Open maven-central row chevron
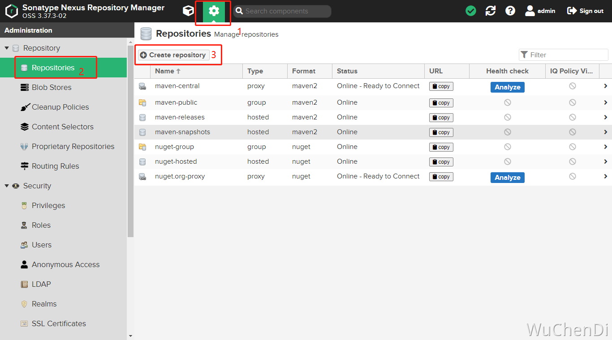This screenshot has width=612, height=340. pos(605,86)
